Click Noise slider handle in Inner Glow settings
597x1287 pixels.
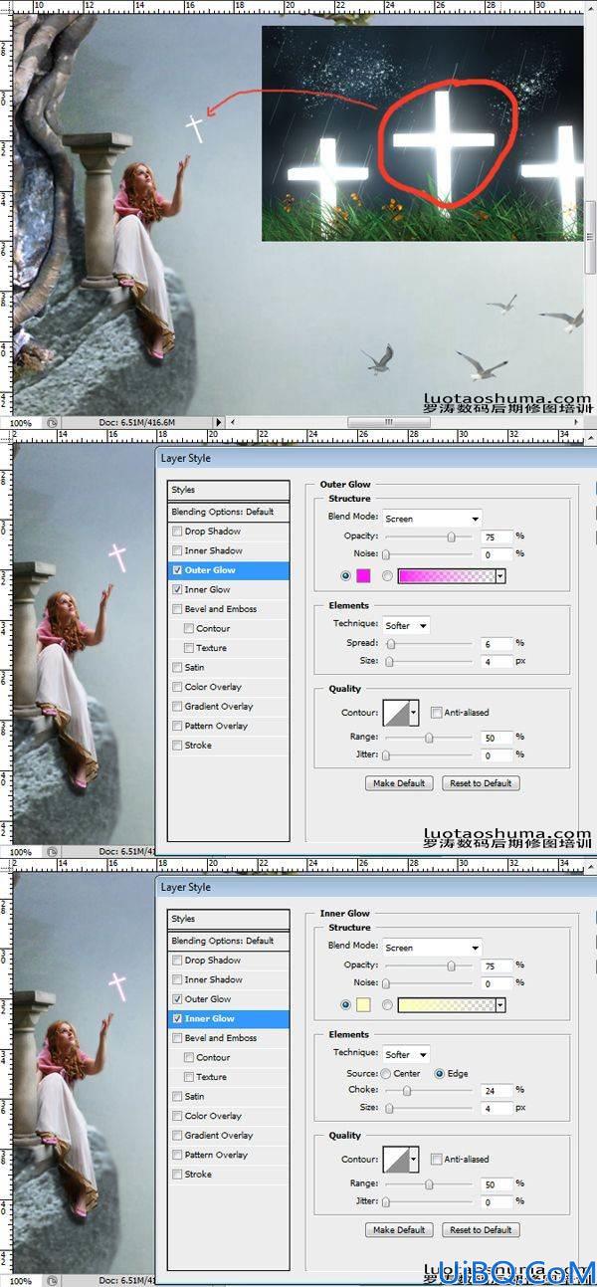pos(386,983)
